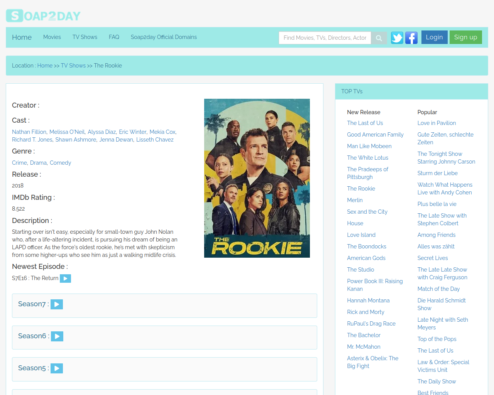494x395 pixels.
Task: Open Gute Zeiten, schlechte Zeiten link
Action: click(445, 138)
